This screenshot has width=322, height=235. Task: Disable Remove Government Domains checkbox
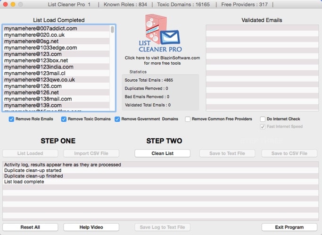(x=117, y=119)
